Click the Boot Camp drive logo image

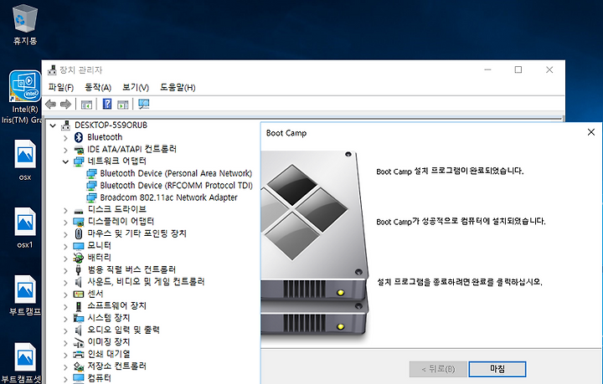[314, 248]
